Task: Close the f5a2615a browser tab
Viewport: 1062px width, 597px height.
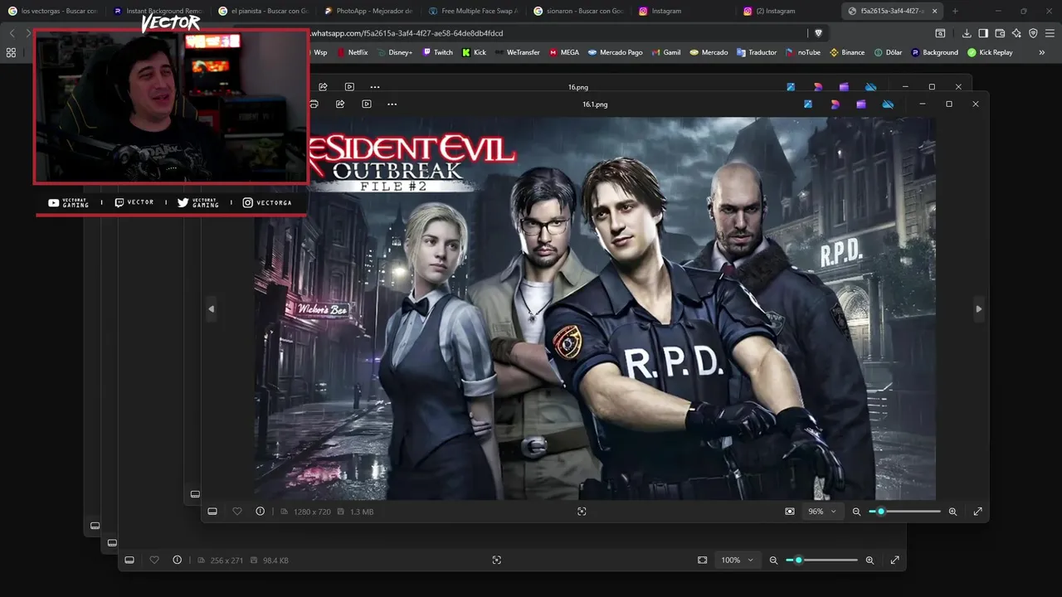Action: (x=935, y=11)
